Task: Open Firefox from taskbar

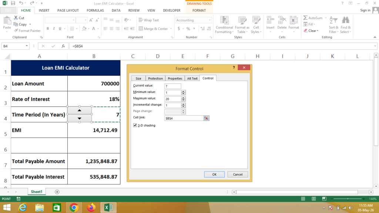Action: point(91,207)
